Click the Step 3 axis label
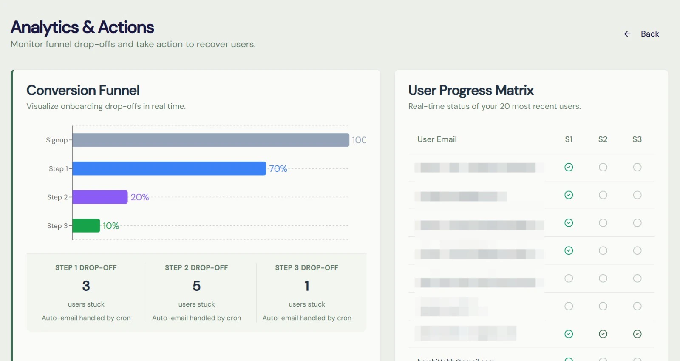 point(57,225)
